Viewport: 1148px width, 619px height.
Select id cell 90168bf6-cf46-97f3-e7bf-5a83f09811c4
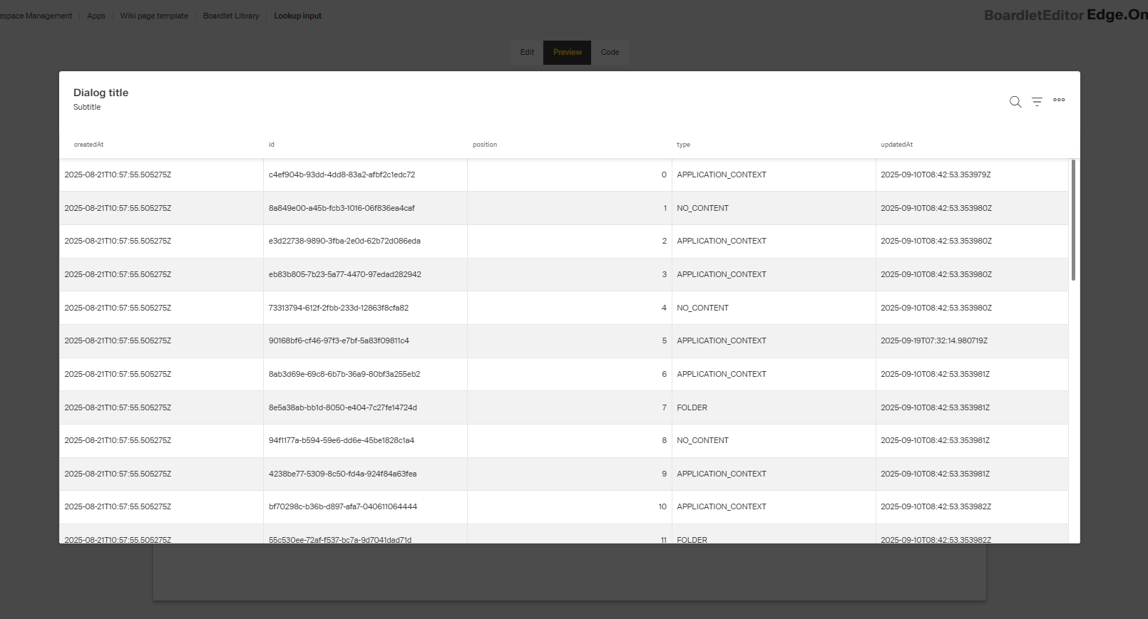pos(365,340)
